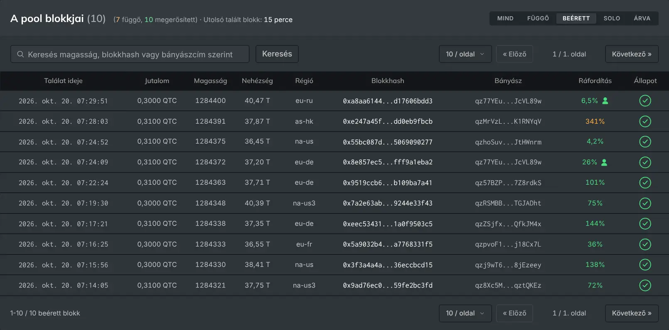
Task: Click blockhash 0xe247a45f...dd0eb9fbcb
Action: pyautogui.click(x=388, y=121)
